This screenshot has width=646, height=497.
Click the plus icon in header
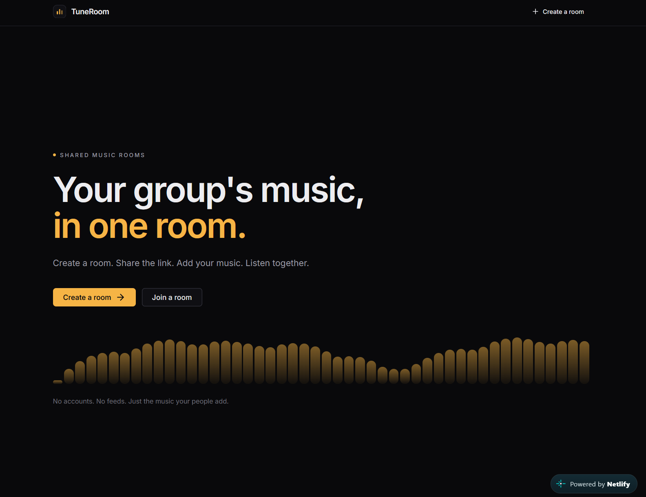tap(535, 11)
